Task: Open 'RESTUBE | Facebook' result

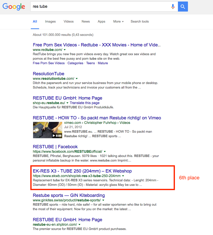Action: click(x=55, y=147)
